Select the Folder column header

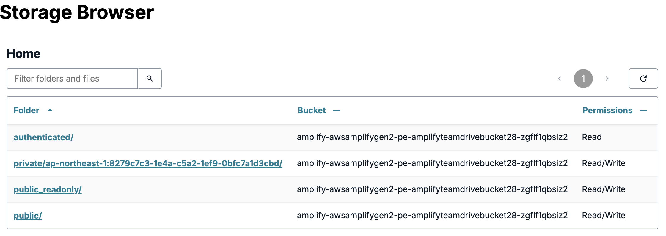pos(26,110)
